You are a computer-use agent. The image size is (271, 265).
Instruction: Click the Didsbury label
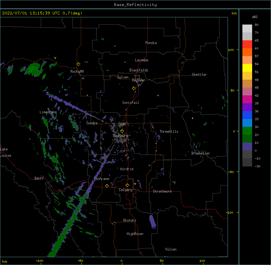tap(121, 136)
